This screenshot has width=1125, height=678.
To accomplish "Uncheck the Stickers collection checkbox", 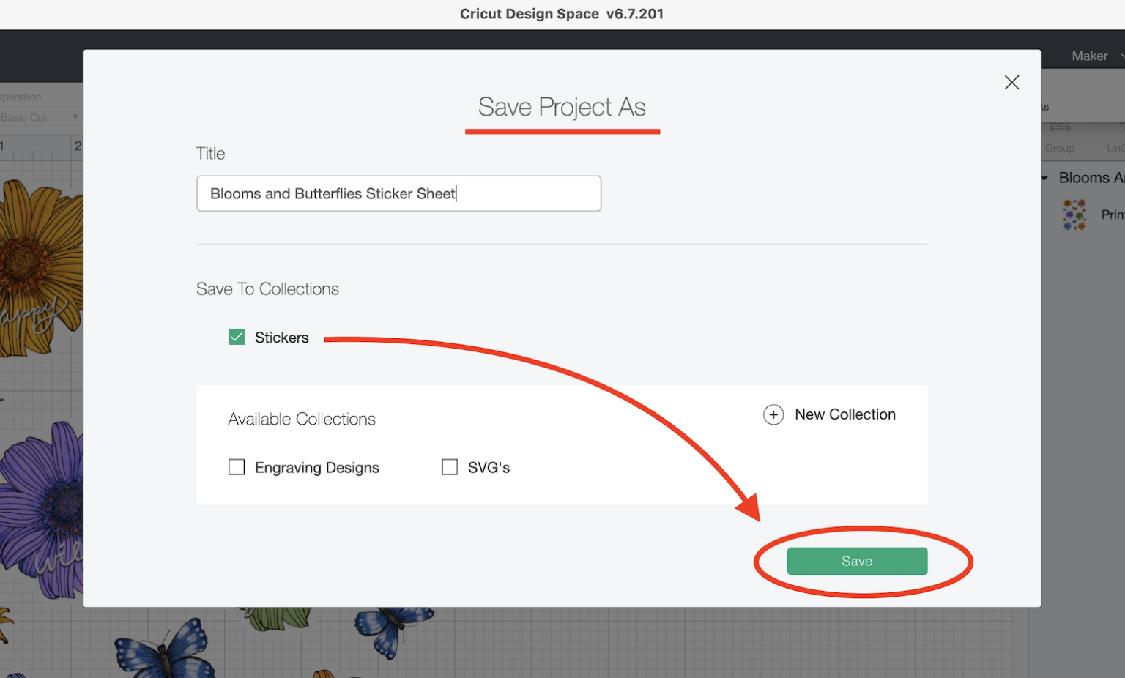I will point(237,338).
